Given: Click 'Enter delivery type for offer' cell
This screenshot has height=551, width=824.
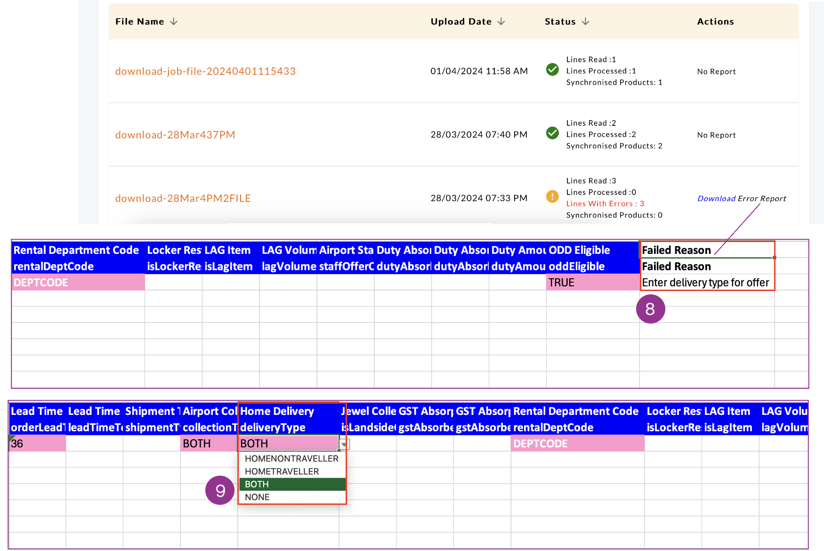Looking at the screenshot, I should tap(705, 283).
